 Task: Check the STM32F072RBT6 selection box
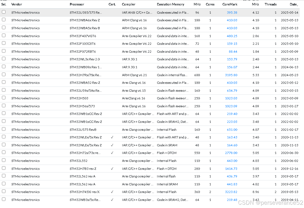click(4, 51)
